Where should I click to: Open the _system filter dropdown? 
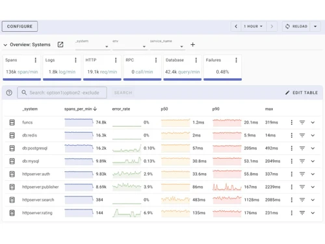pos(92,44)
